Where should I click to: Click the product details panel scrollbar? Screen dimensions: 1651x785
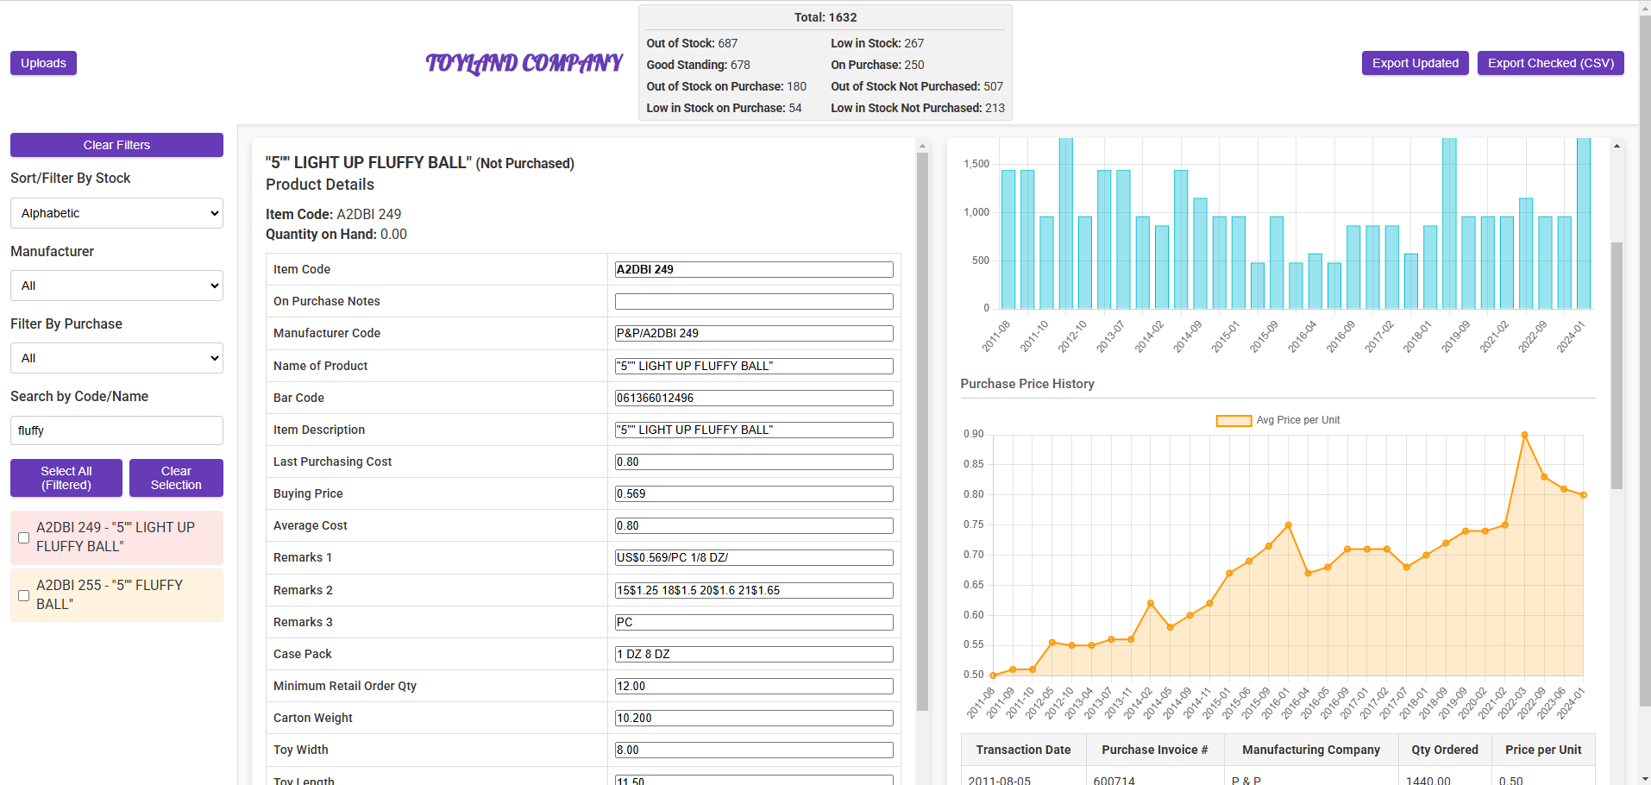pos(922,431)
